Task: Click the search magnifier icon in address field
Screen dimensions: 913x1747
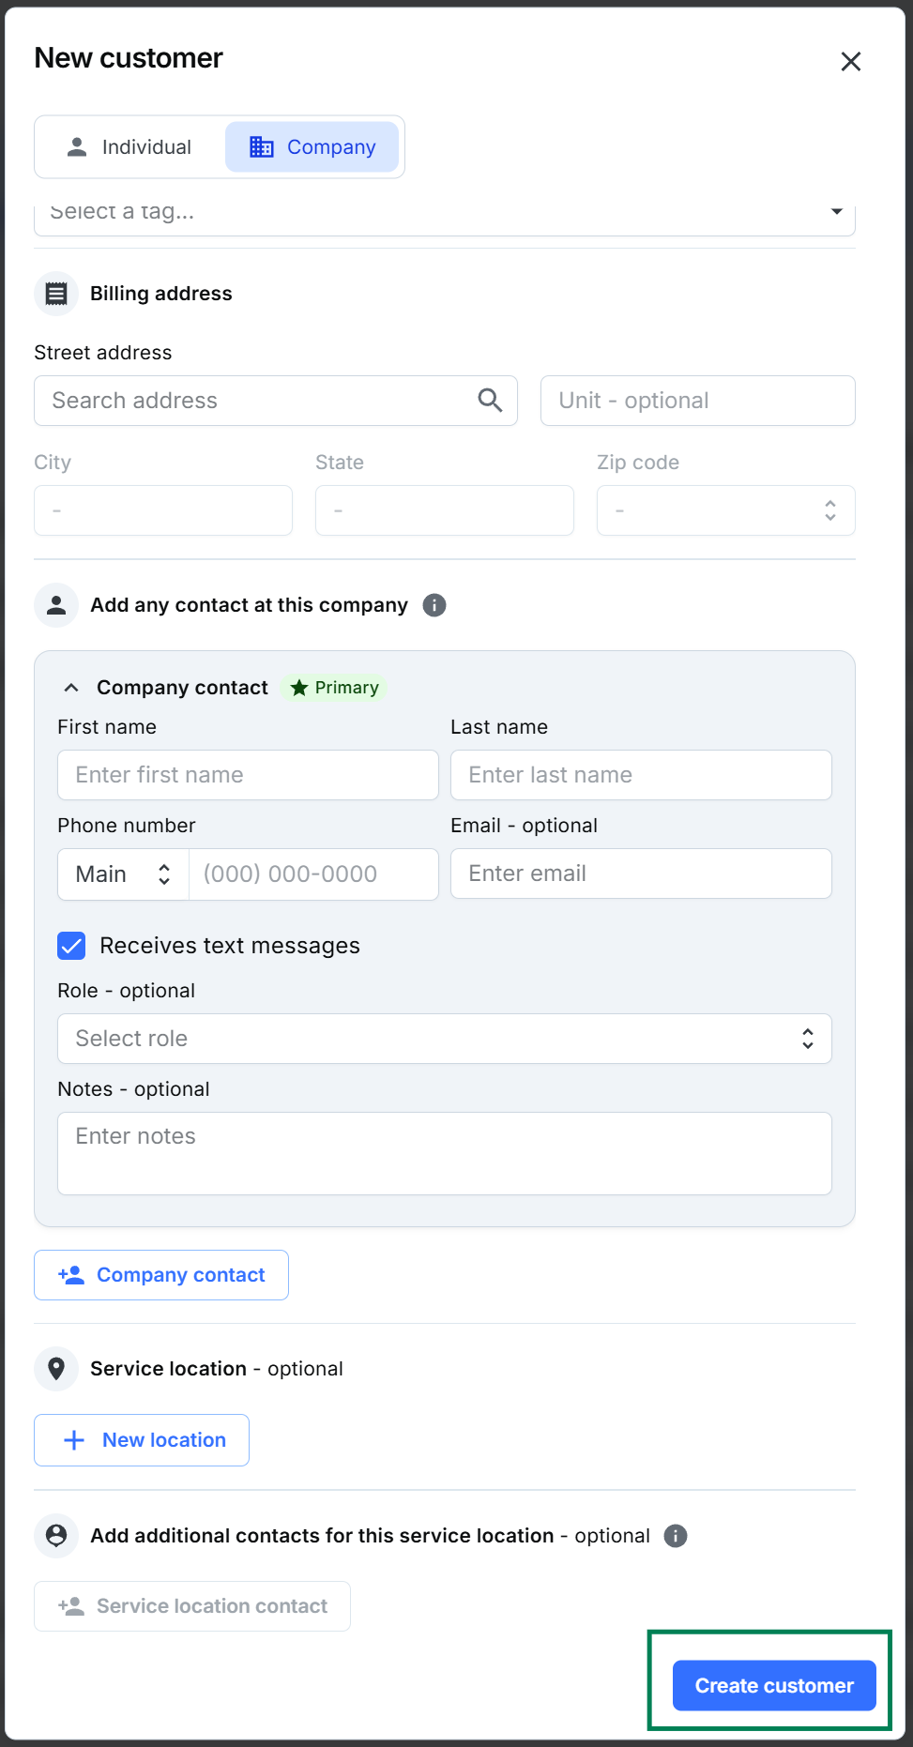Action: coord(490,401)
